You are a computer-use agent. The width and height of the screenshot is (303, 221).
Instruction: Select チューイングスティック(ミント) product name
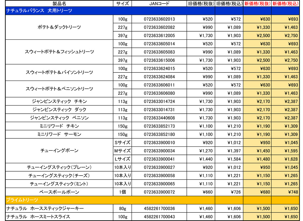[x=59, y=184]
